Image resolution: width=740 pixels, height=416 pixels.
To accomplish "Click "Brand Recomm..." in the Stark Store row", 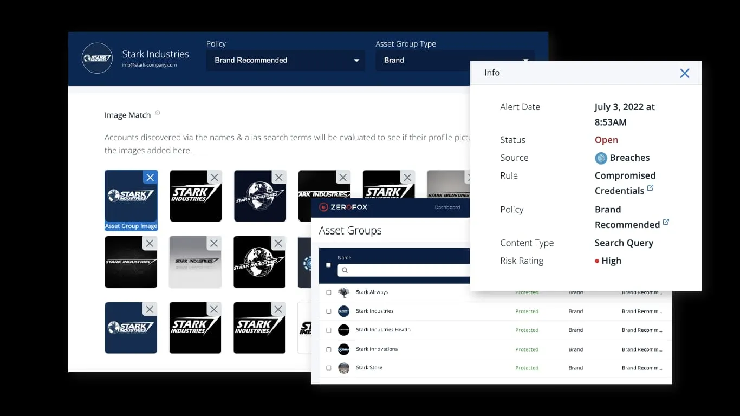I will tap(642, 368).
